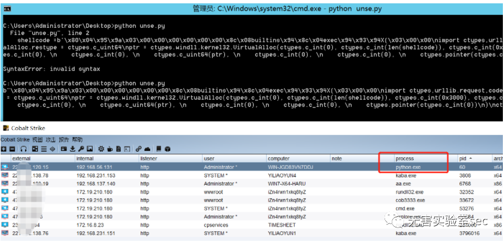This screenshot has width=504, height=243.
Task: Select the WIN7-X64-HARU computer cell
Action: [x=287, y=184]
